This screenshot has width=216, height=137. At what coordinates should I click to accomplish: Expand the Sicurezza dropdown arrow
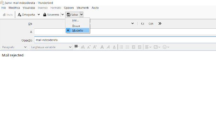click(x=63, y=15)
